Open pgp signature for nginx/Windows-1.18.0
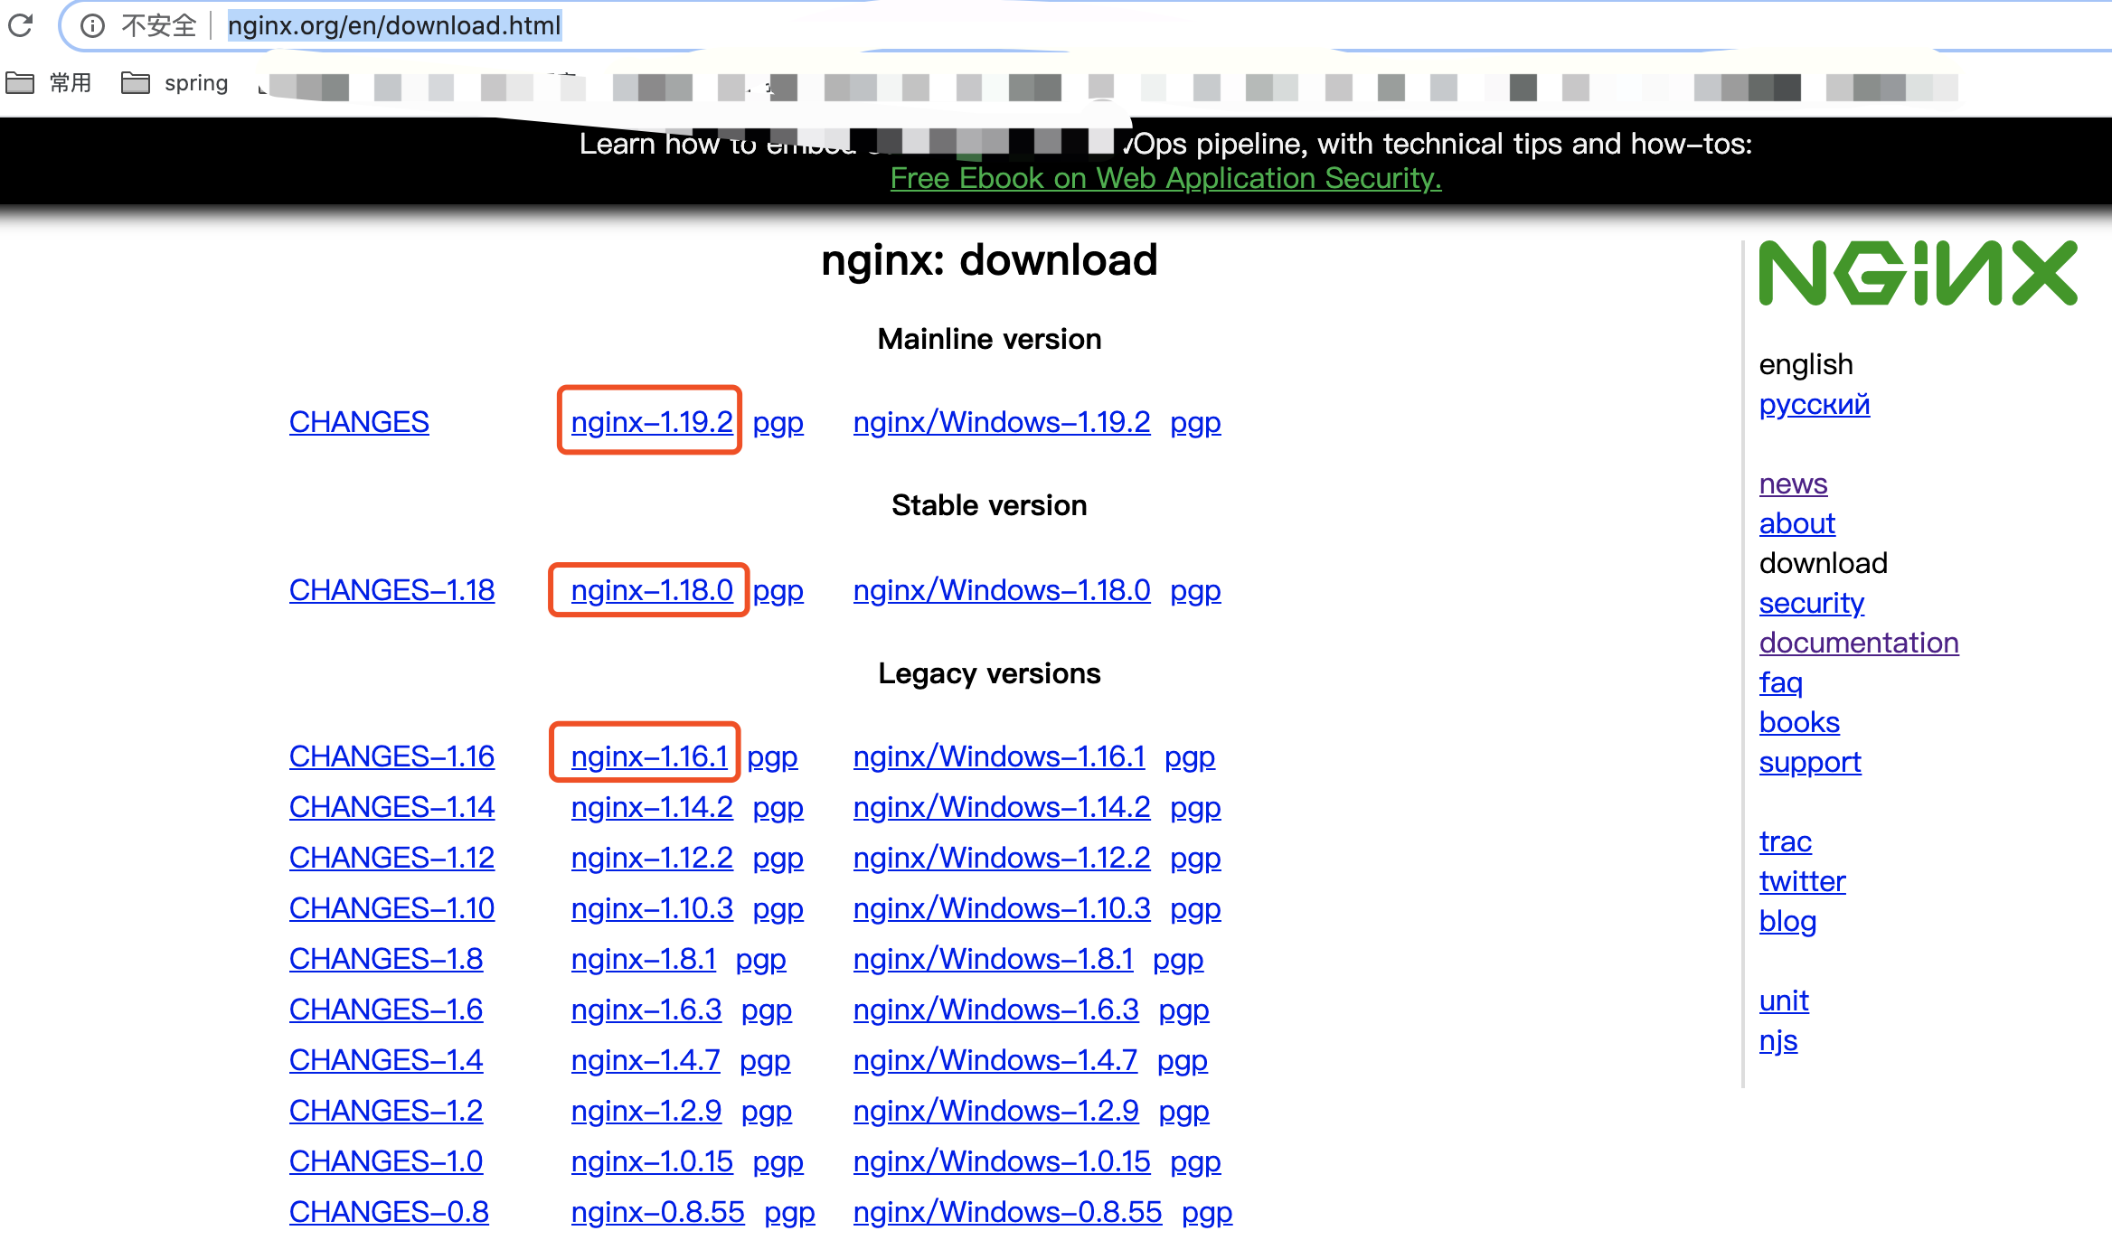 click(x=1194, y=590)
